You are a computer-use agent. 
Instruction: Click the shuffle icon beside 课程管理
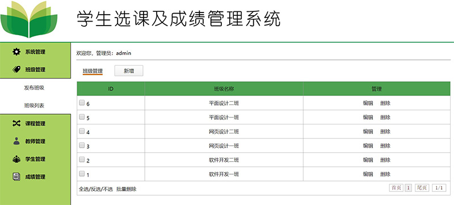click(x=16, y=123)
